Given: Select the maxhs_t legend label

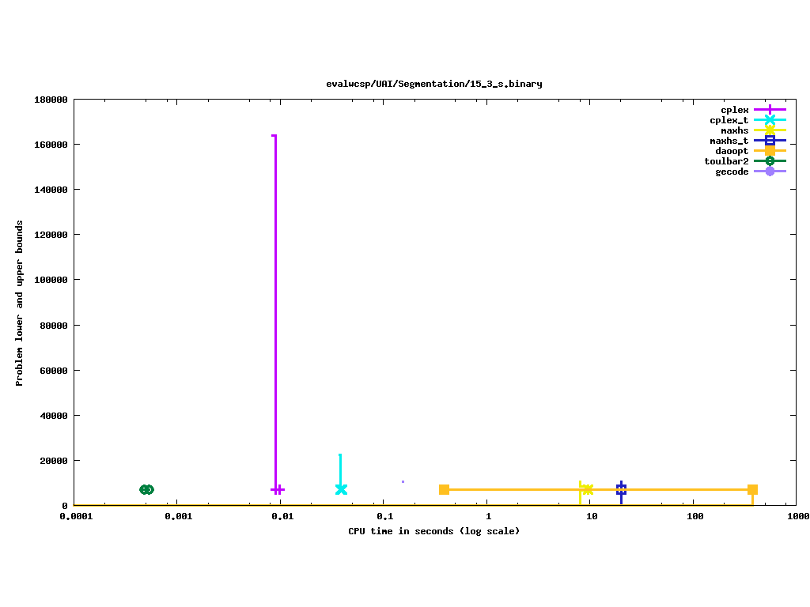Looking at the screenshot, I should 729,141.
